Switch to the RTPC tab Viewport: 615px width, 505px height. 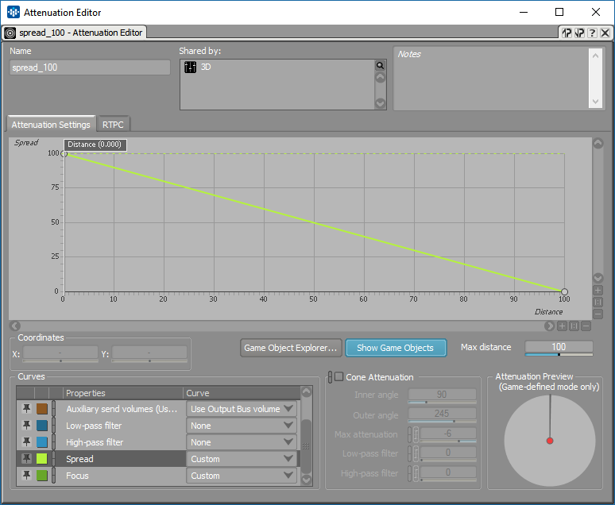(x=113, y=125)
